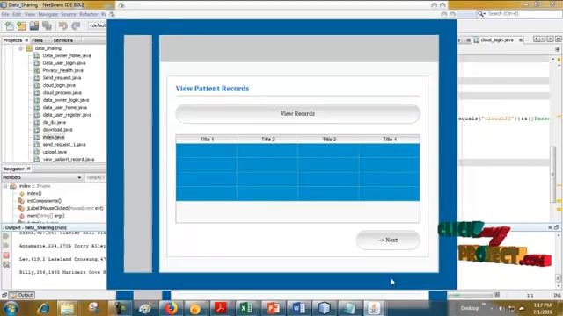The image size is (563, 316).
Task: Switch to the Files tab
Action: [37, 40]
